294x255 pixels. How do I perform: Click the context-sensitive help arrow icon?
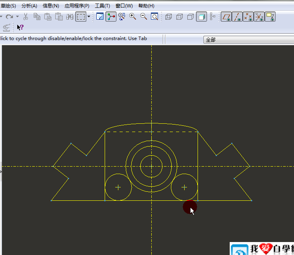tap(20, 28)
